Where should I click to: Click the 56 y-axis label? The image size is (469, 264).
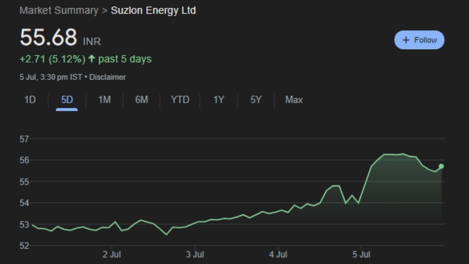point(24,160)
